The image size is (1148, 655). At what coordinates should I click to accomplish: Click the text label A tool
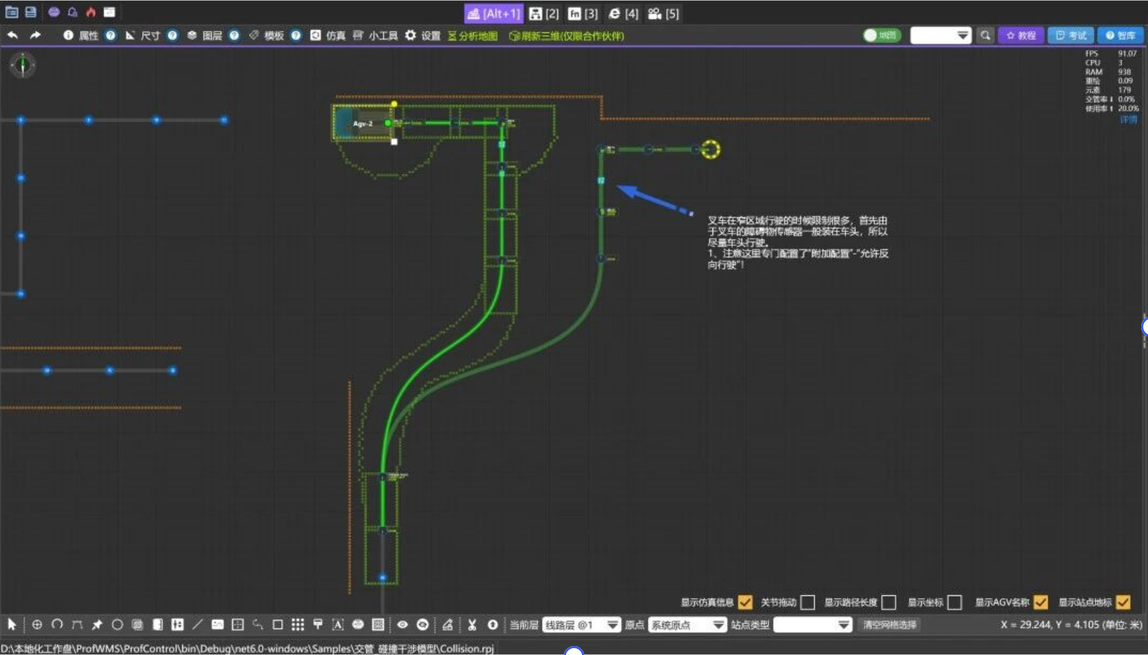tap(338, 624)
